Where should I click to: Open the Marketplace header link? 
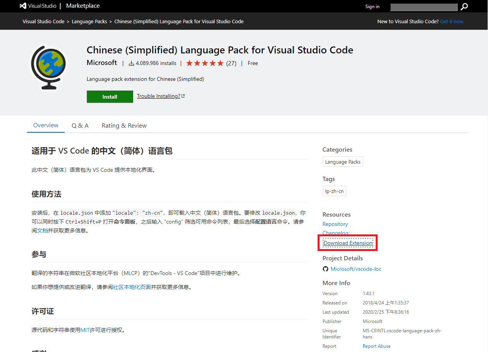[83, 6]
